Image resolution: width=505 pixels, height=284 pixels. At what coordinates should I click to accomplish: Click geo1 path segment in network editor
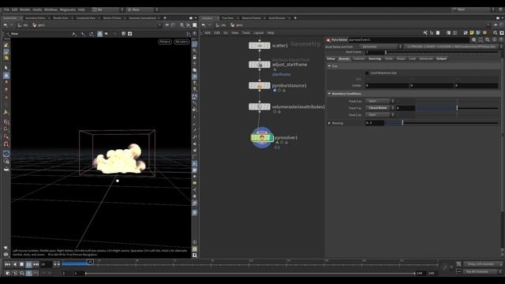coord(238,25)
